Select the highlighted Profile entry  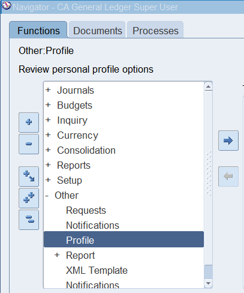[x=123, y=240]
